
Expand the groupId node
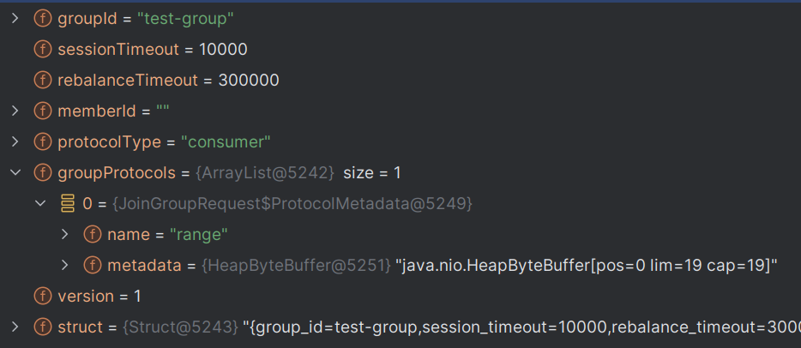15,19
